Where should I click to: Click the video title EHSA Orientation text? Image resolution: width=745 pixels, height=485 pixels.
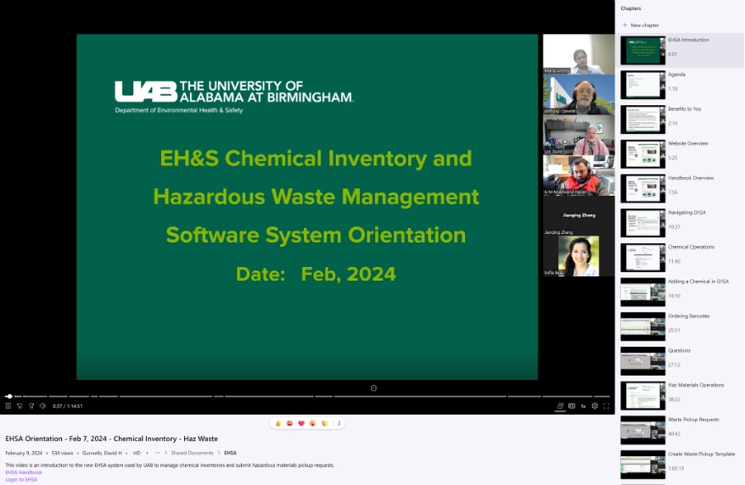[x=111, y=438]
